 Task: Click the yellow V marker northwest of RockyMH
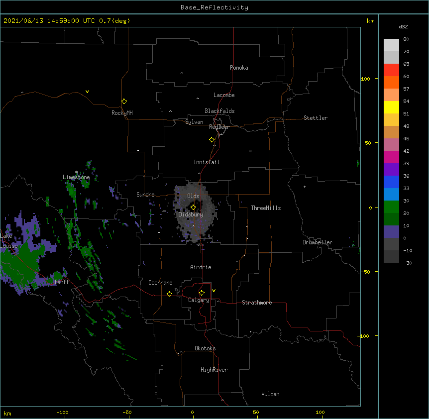tap(87, 92)
